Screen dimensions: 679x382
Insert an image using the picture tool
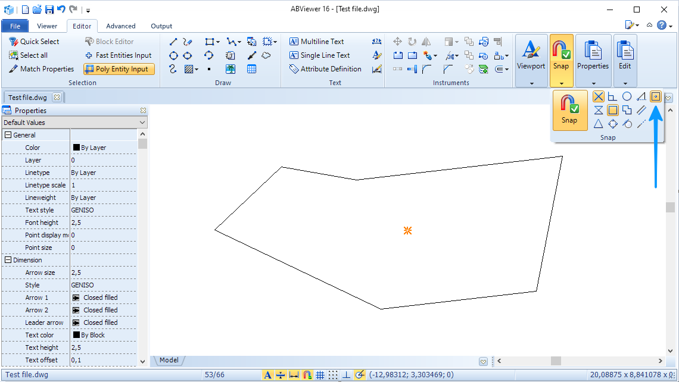pyautogui.click(x=231, y=68)
